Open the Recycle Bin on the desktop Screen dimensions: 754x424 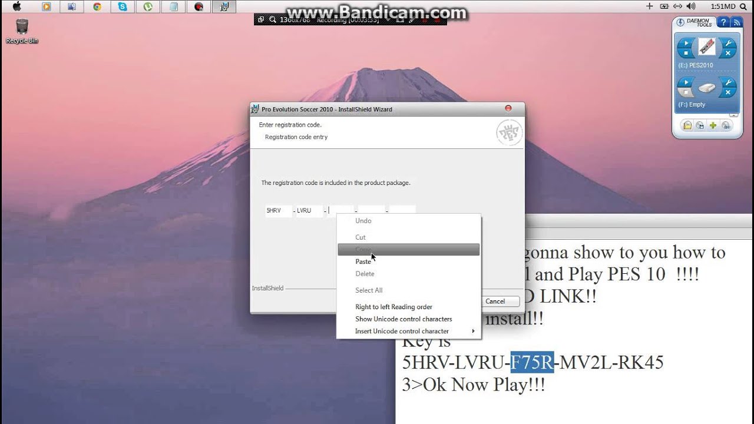pos(22,31)
